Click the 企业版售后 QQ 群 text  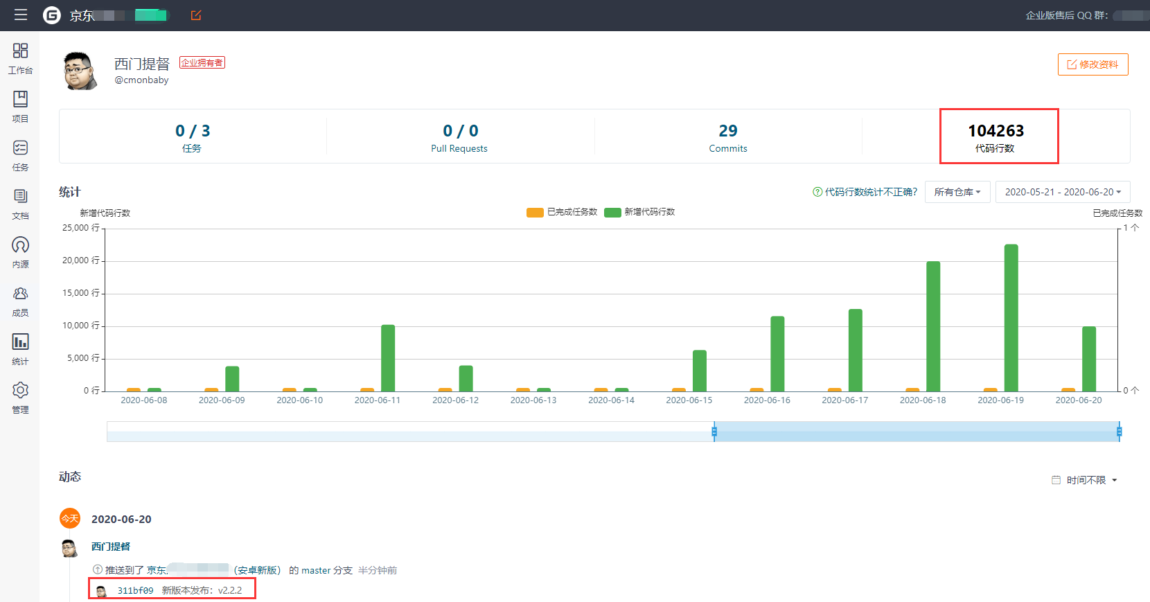click(1066, 15)
